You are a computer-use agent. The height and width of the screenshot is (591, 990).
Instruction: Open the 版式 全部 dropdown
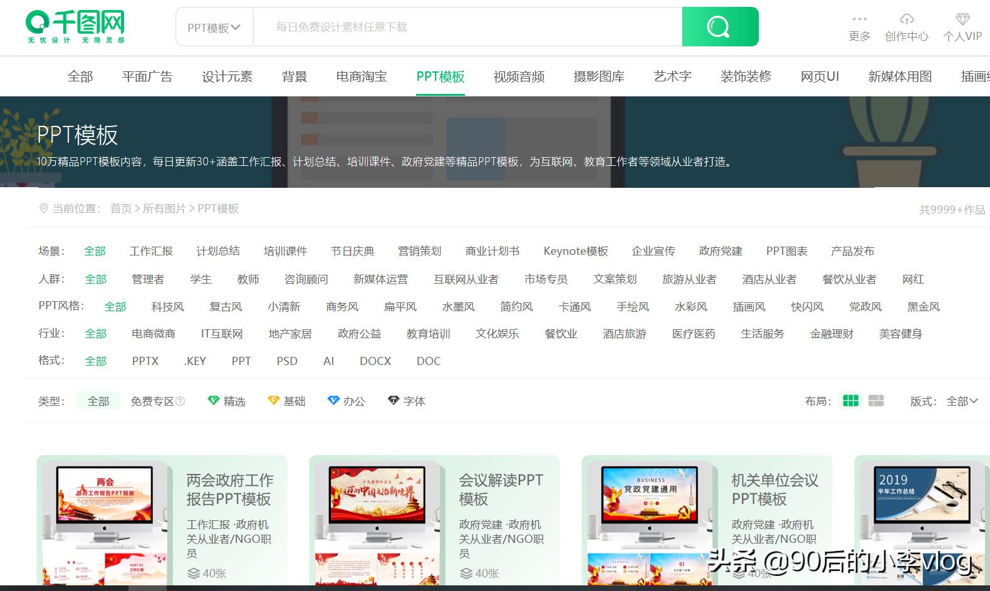point(962,401)
